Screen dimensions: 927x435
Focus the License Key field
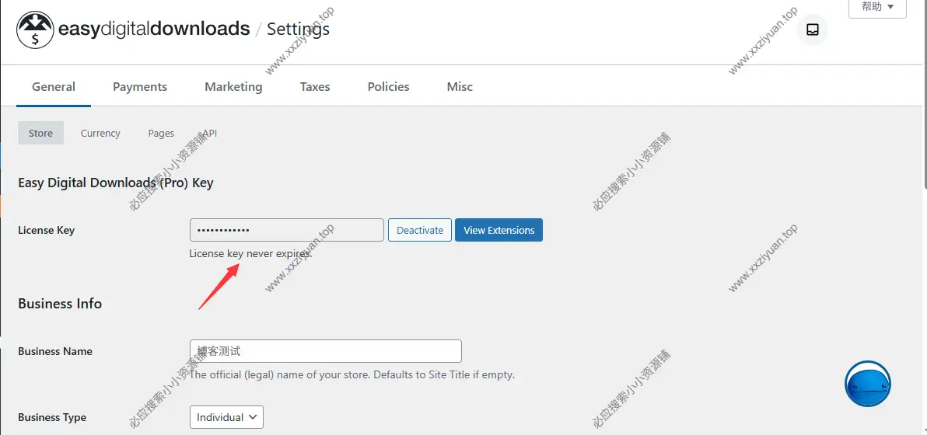tap(286, 230)
